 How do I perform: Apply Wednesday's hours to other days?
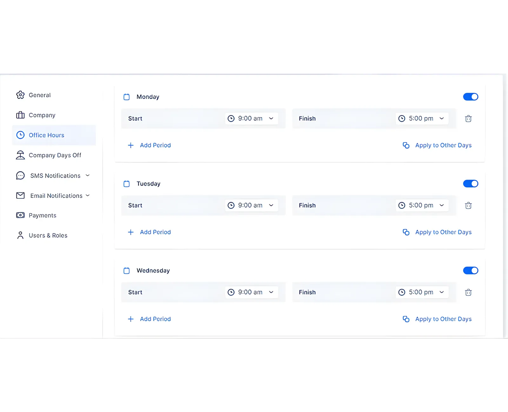443,319
